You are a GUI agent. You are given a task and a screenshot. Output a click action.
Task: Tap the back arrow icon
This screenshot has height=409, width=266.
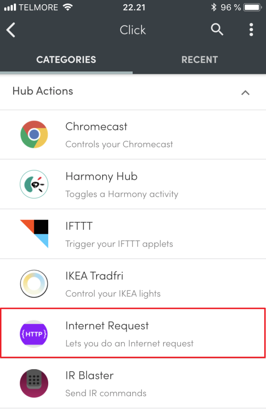(x=11, y=30)
